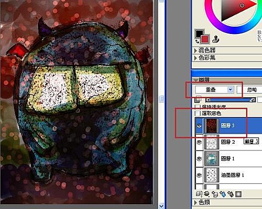This screenshot has height=209, width=262.
Task: Click the canvas vertical scrollbar thumb
Action: click(161, 99)
